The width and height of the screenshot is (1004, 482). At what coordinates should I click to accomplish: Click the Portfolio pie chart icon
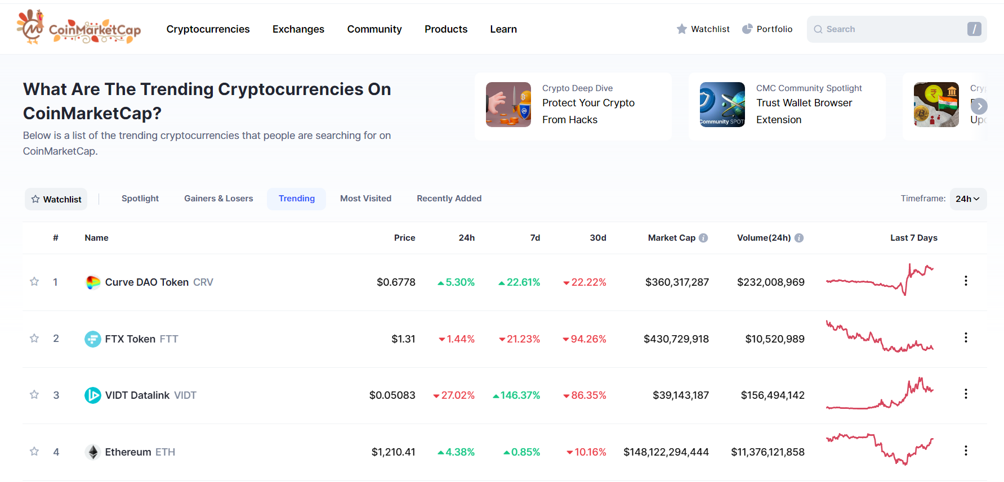coord(747,29)
